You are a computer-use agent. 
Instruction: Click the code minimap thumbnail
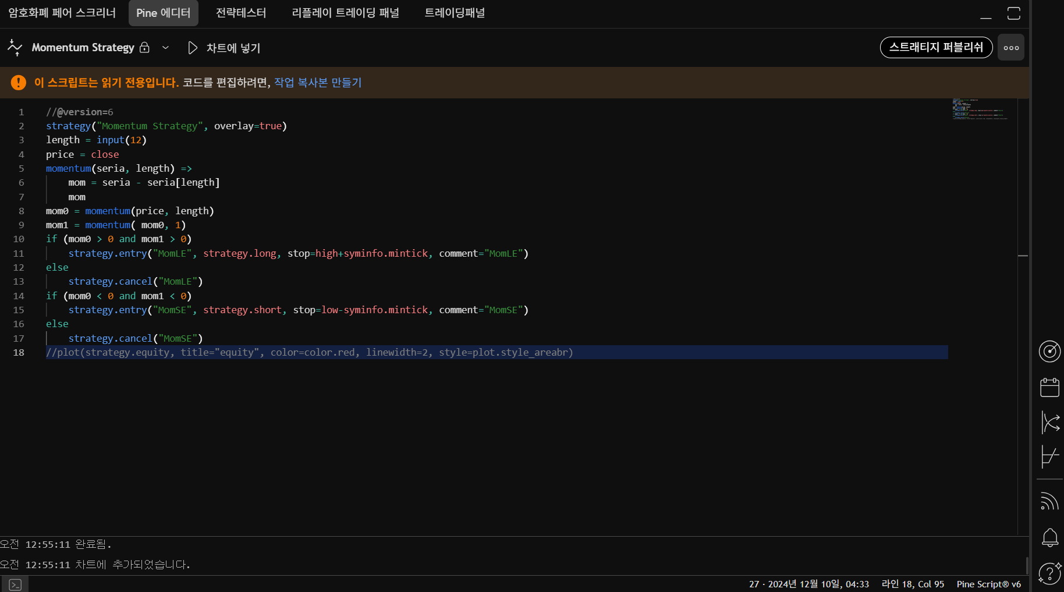tap(980, 109)
